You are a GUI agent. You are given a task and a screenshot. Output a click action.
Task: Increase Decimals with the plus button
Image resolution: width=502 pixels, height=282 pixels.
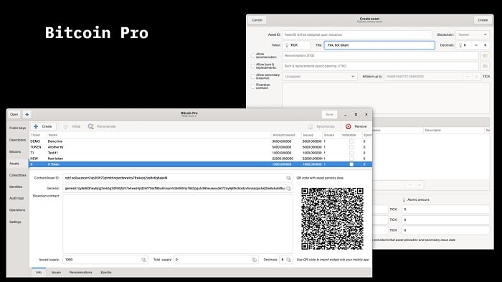(x=485, y=45)
